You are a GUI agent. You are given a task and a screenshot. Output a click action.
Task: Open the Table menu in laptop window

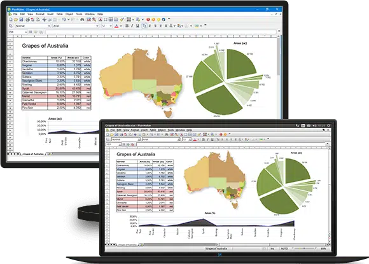click(153, 130)
